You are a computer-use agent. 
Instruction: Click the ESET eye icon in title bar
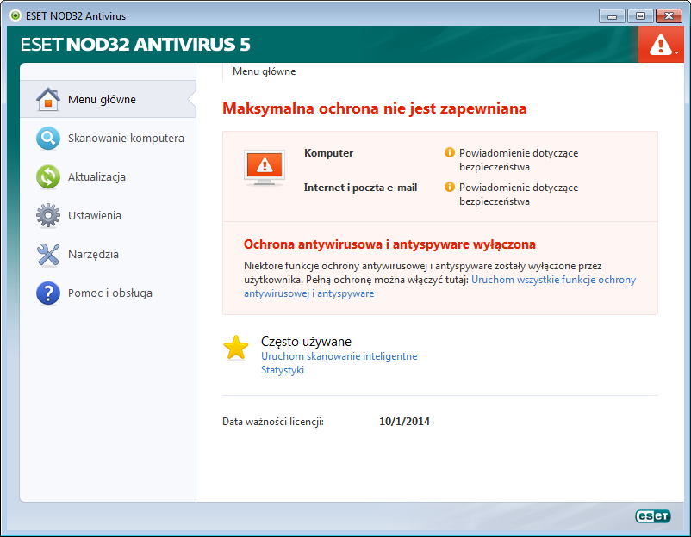click(x=16, y=15)
